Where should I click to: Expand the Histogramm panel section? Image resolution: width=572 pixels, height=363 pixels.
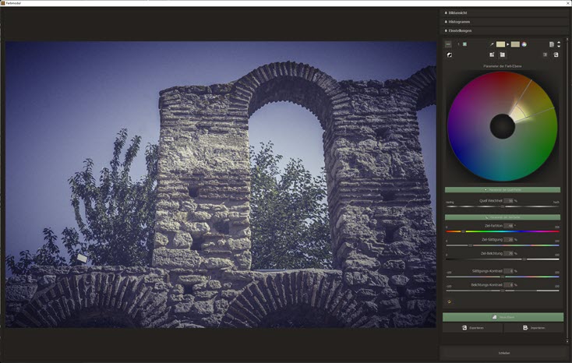(503, 22)
